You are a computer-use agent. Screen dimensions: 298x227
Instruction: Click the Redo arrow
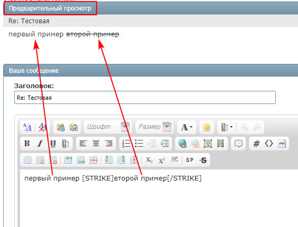tap(257, 127)
